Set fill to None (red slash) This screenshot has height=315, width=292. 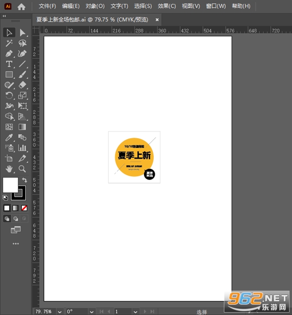tap(24, 208)
